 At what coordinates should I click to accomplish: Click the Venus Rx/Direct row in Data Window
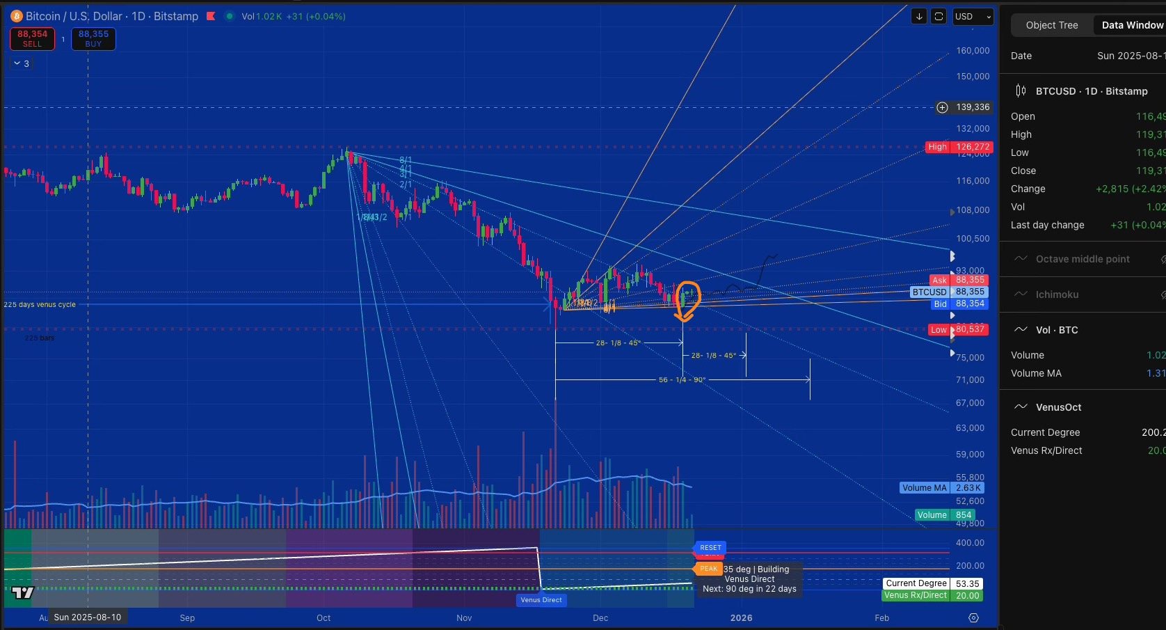click(x=1088, y=450)
